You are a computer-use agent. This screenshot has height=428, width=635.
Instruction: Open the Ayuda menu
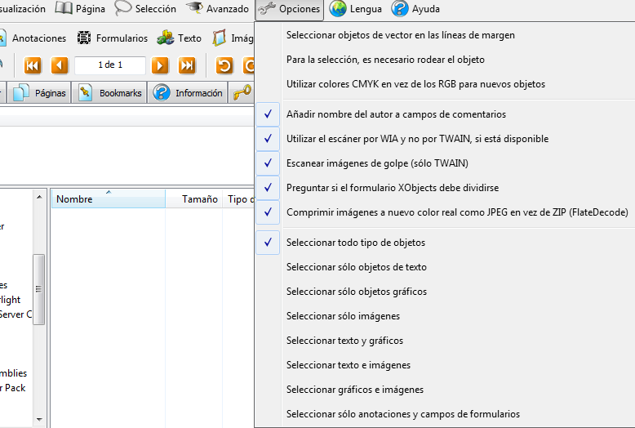click(x=415, y=9)
